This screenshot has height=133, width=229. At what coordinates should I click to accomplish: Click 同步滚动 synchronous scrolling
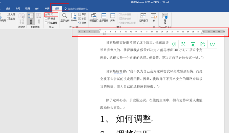click(125, 18)
